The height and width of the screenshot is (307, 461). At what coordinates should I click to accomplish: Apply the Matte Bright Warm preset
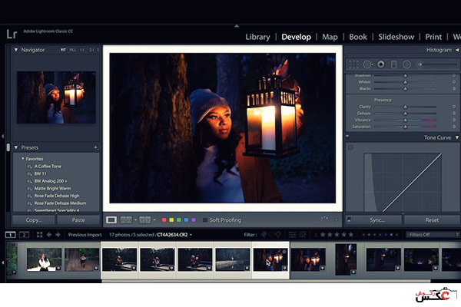click(x=52, y=188)
